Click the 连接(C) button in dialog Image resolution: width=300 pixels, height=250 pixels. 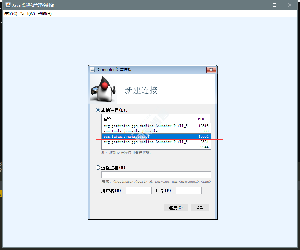pos(176,208)
